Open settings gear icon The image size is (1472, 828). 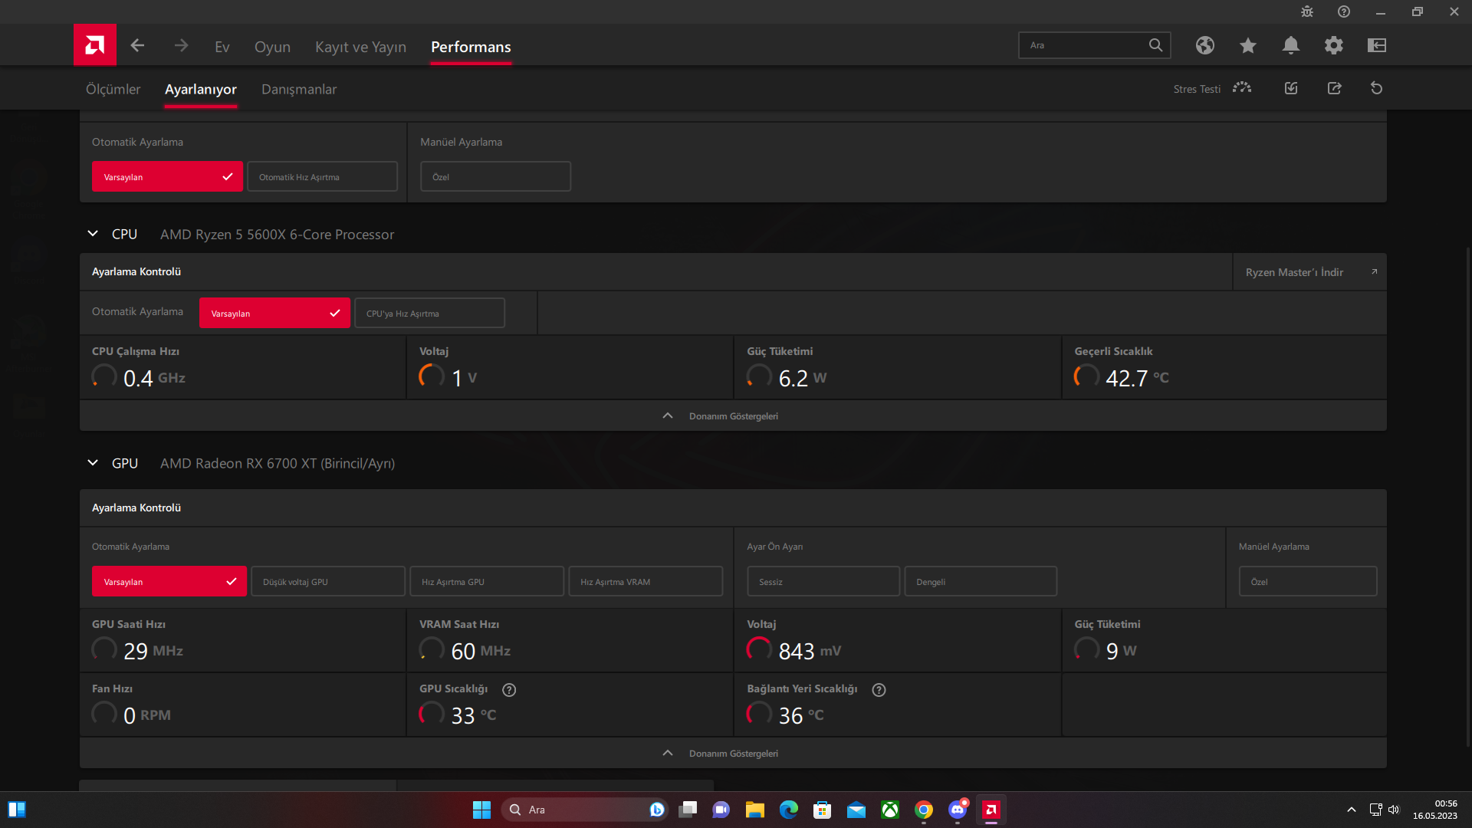click(x=1334, y=45)
